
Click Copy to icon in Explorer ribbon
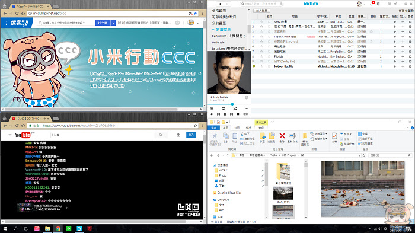(x=272, y=138)
